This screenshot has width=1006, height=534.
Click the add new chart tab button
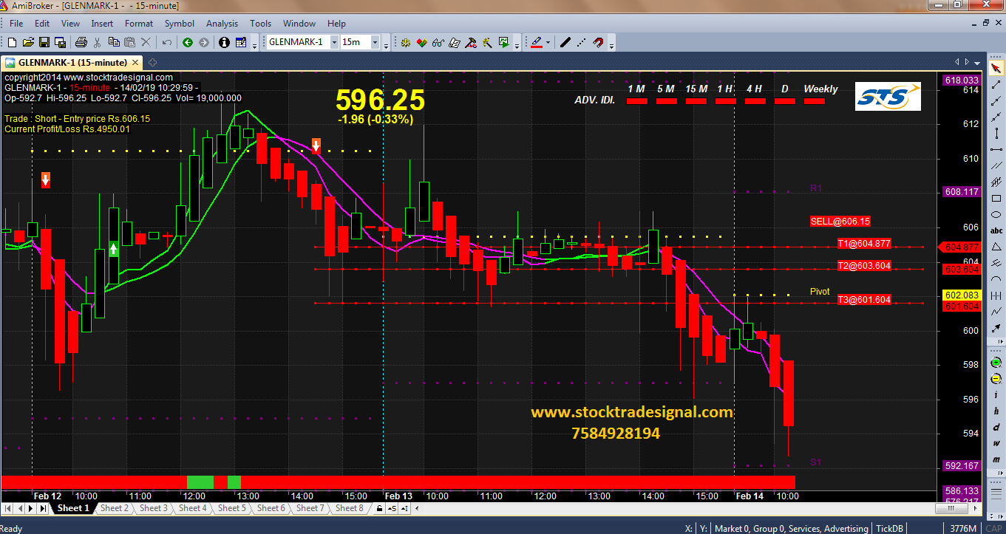point(152,63)
